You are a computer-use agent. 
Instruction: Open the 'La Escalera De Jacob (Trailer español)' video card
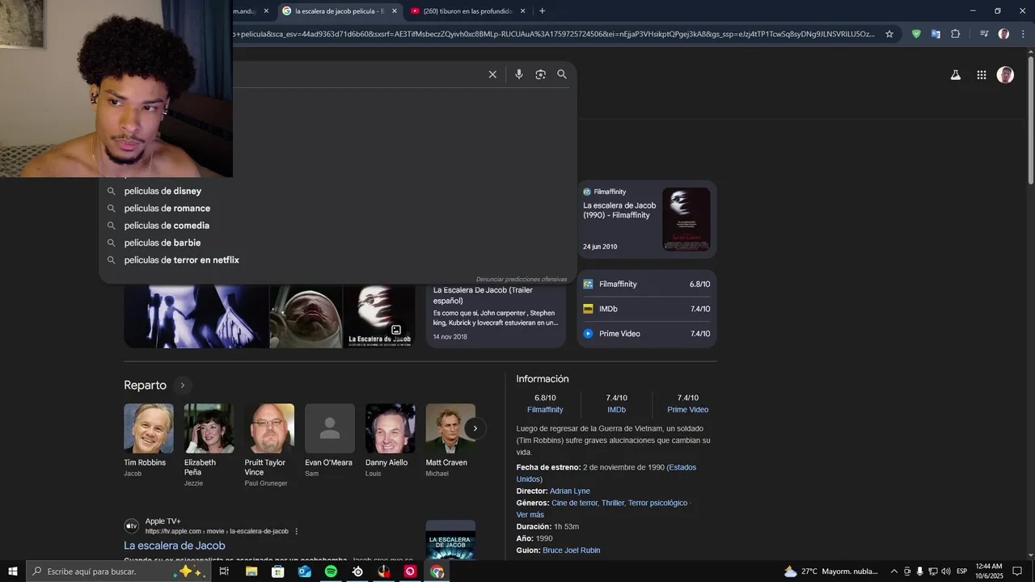[x=496, y=314]
